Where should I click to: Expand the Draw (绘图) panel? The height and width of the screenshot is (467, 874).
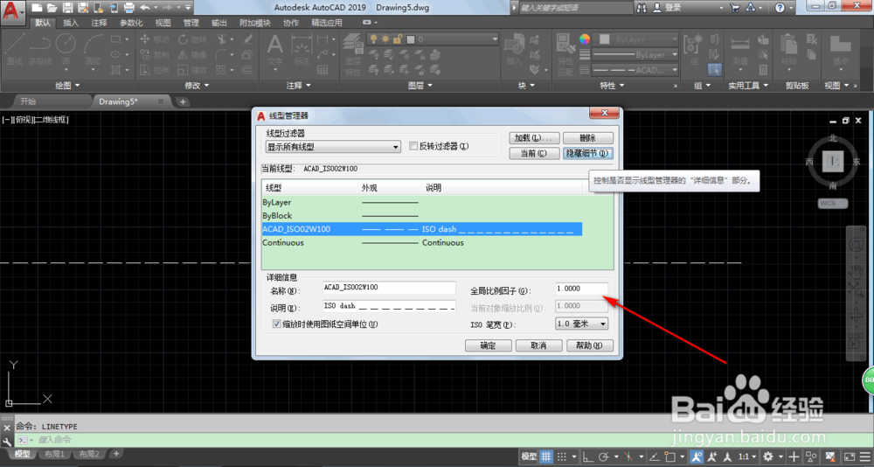coord(67,86)
